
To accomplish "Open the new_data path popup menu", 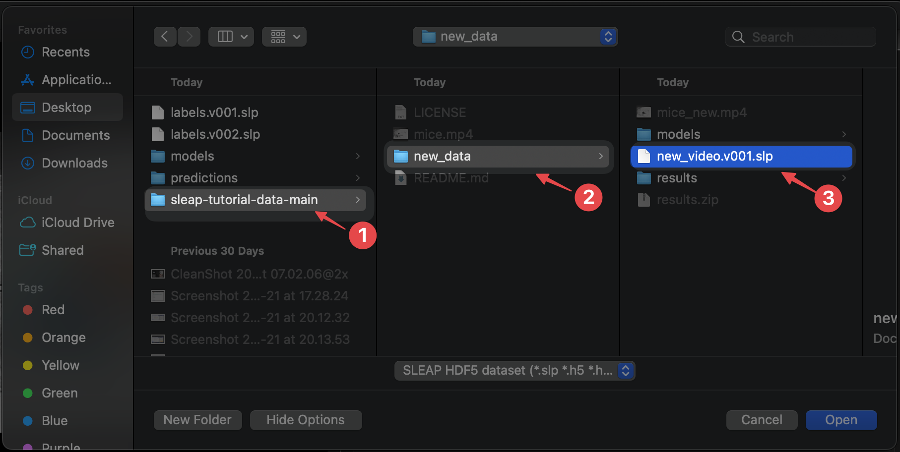I will [515, 37].
